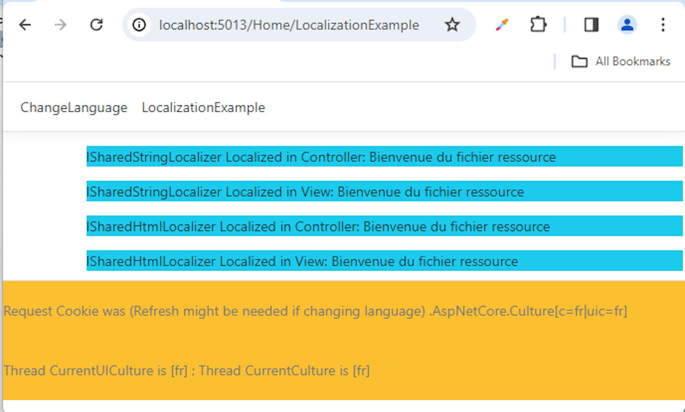
Task: Click the browser back arrow
Action: [x=25, y=24]
